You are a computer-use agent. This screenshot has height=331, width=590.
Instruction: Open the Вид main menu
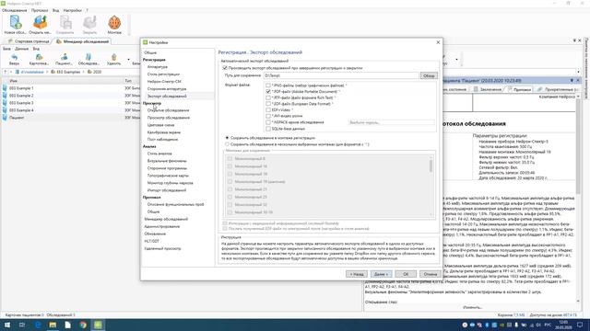pyautogui.click(x=55, y=10)
